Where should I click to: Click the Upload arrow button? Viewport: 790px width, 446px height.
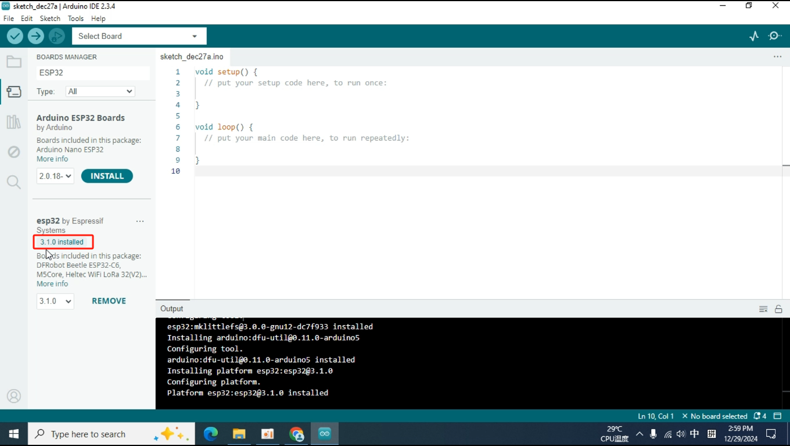pos(36,36)
